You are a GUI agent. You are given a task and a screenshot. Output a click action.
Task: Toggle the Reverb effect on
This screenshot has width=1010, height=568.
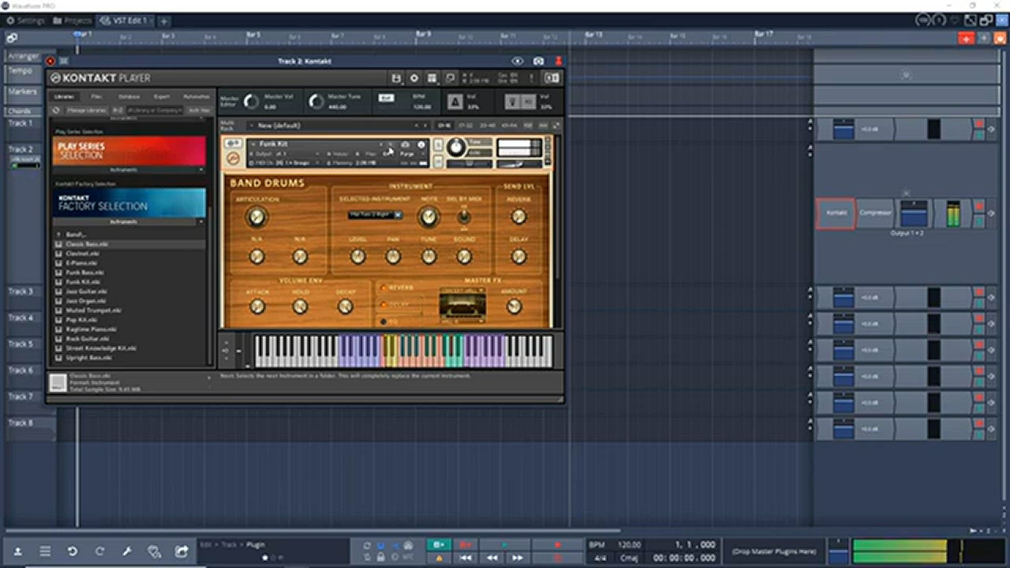pyautogui.click(x=383, y=288)
